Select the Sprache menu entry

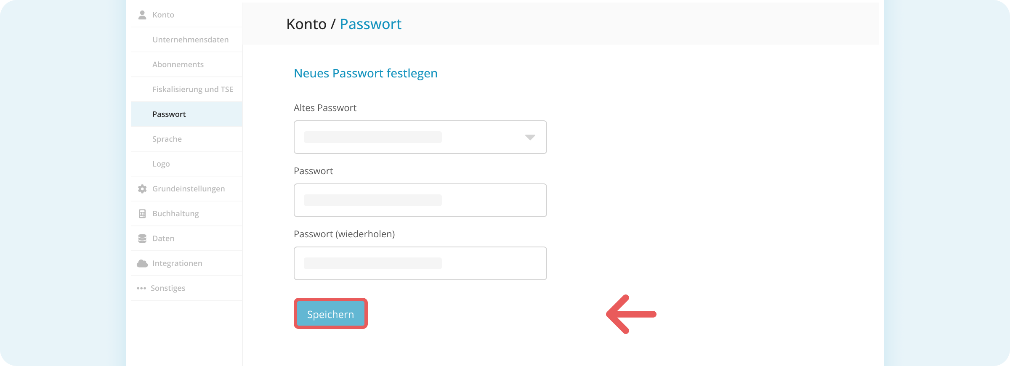tap(167, 139)
